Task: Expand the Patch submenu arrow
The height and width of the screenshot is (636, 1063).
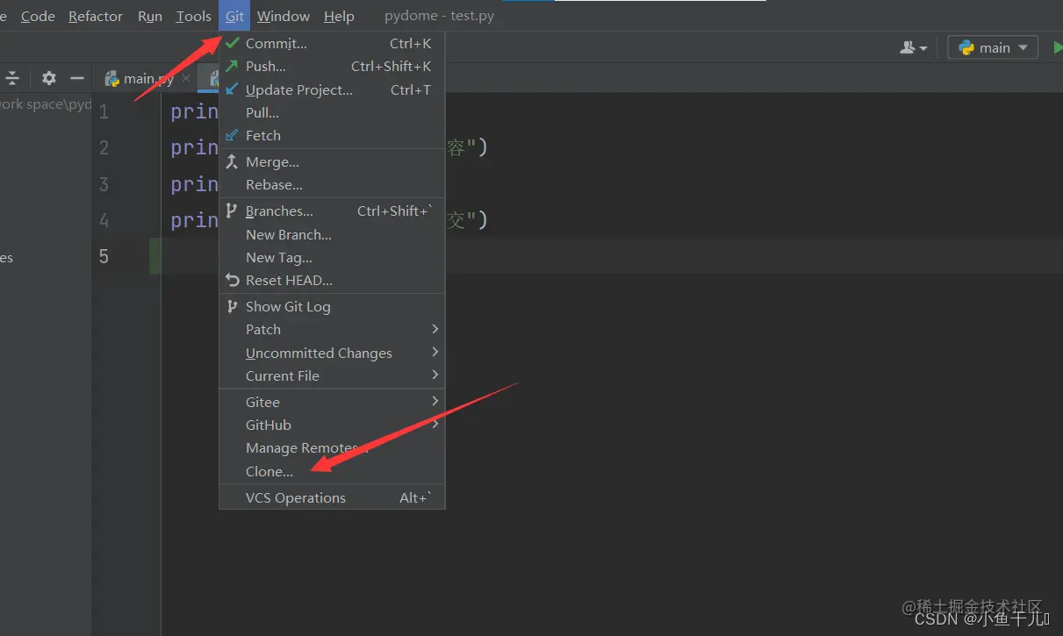Action: (x=435, y=329)
